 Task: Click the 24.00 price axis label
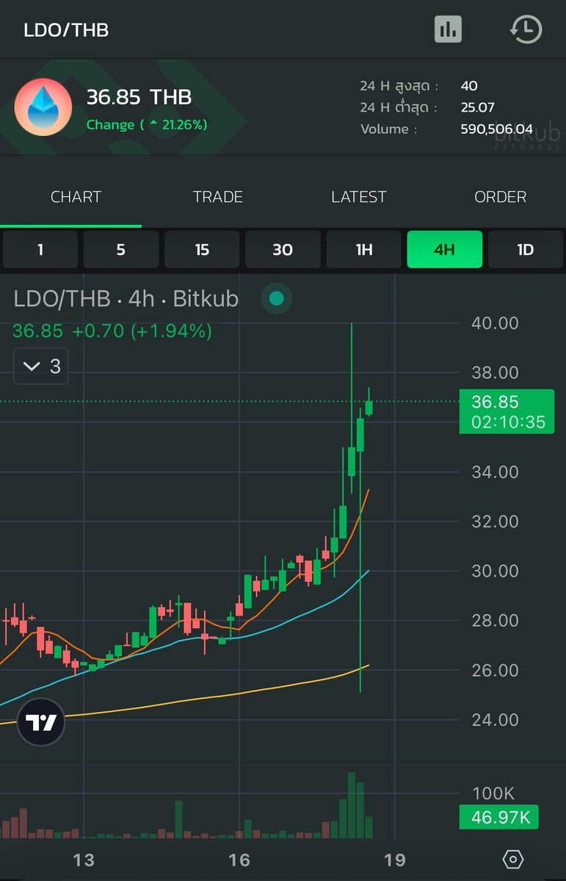click(496, 720)
